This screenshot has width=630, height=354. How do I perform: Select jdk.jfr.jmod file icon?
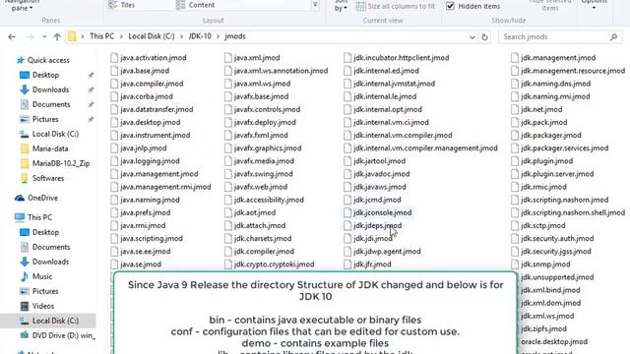click(x=347, y=265)
